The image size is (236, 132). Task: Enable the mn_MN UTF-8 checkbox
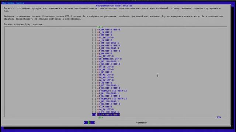(x=94, y=35)
